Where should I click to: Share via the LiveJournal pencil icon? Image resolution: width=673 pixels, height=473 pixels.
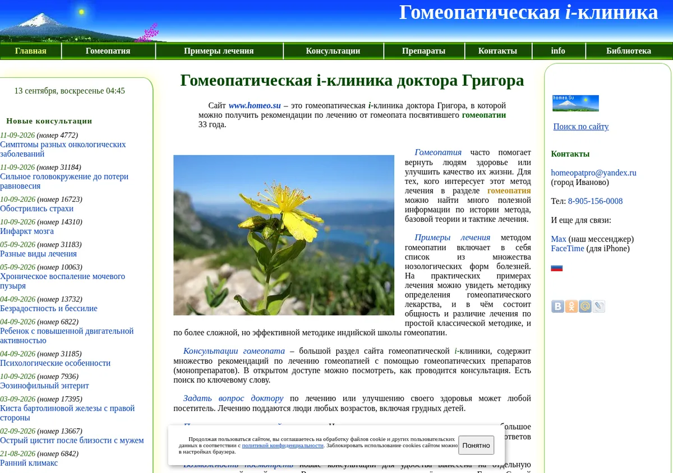(599, 307)
